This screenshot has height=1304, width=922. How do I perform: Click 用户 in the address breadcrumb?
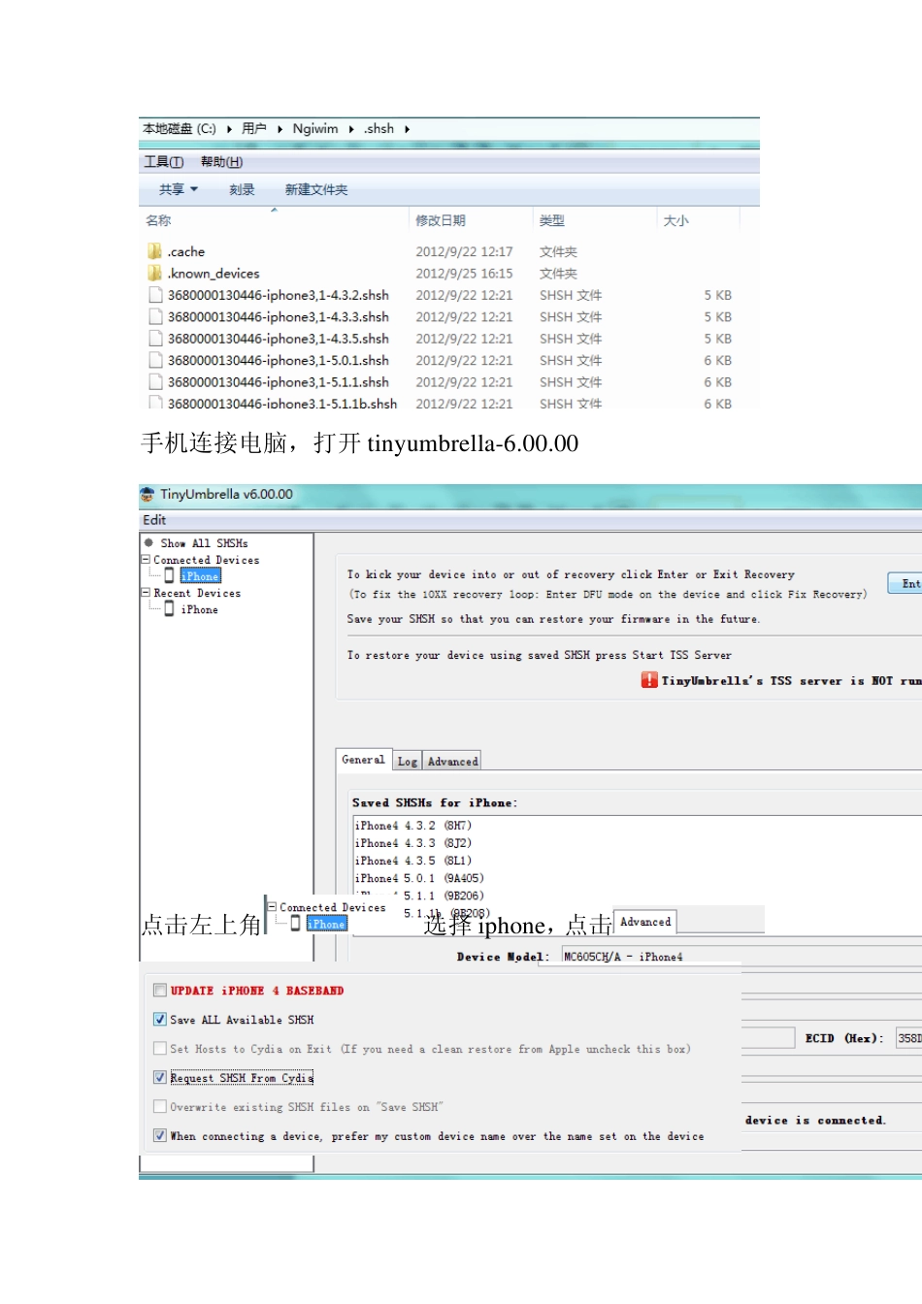(x=254, y=129)
